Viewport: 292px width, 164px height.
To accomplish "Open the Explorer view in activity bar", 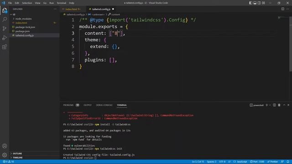I will pos(5,10).
